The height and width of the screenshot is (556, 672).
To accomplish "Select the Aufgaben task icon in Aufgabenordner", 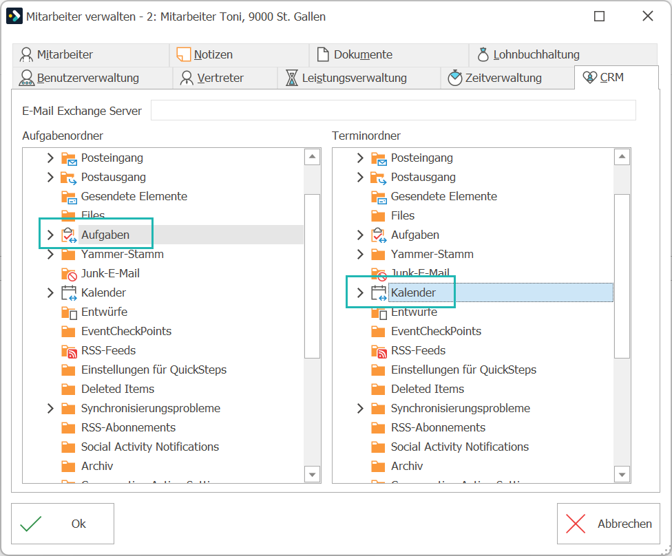I will (69, 235).
